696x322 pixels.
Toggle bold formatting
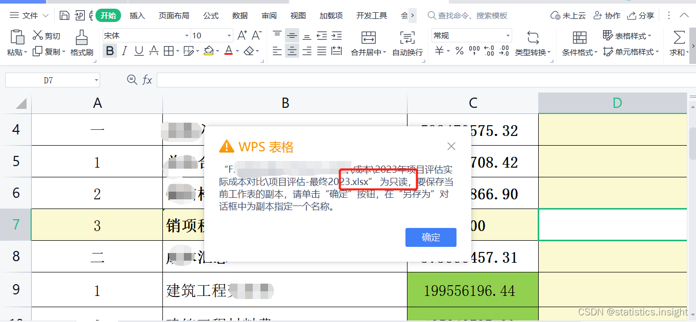[x=110, y=51]
